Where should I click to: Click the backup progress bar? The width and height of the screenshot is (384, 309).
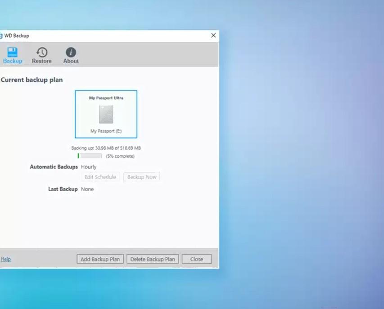pyautogui.click(x=90, y=156)
